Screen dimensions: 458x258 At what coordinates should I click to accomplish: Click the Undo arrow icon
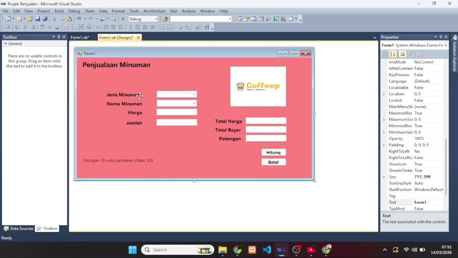(79, 19)
